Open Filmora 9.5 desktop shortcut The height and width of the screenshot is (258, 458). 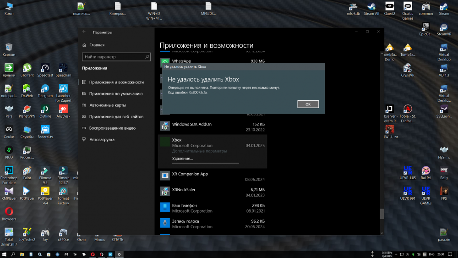tap(45, 176)
